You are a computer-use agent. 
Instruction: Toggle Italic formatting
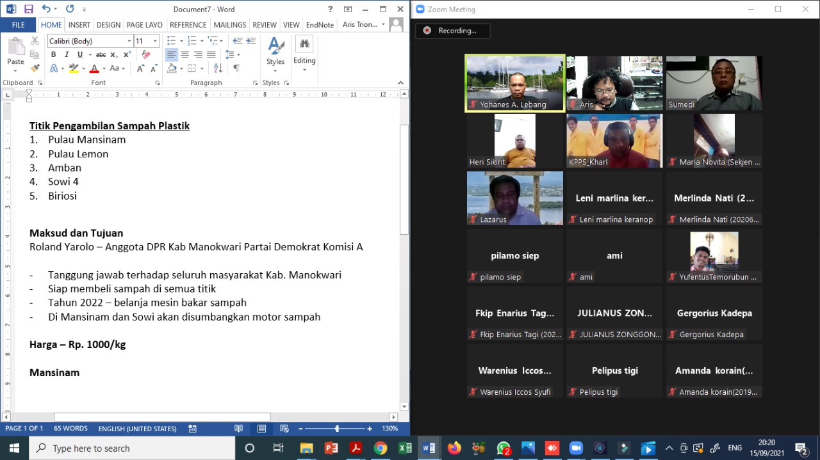(66, 55)
